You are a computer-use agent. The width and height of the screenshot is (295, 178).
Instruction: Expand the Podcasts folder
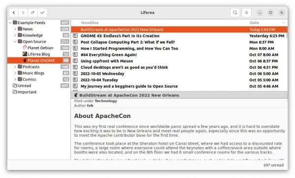click(15, 67)
